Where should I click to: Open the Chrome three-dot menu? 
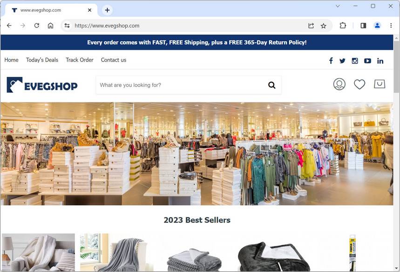(x=391, y=26)
